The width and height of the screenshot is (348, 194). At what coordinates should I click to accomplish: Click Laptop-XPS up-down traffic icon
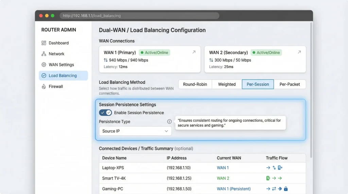[274, 168]
